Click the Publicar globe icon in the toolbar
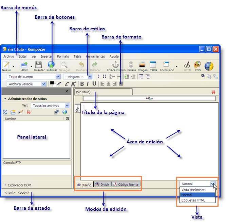226x222 pixels. (51, 64)
